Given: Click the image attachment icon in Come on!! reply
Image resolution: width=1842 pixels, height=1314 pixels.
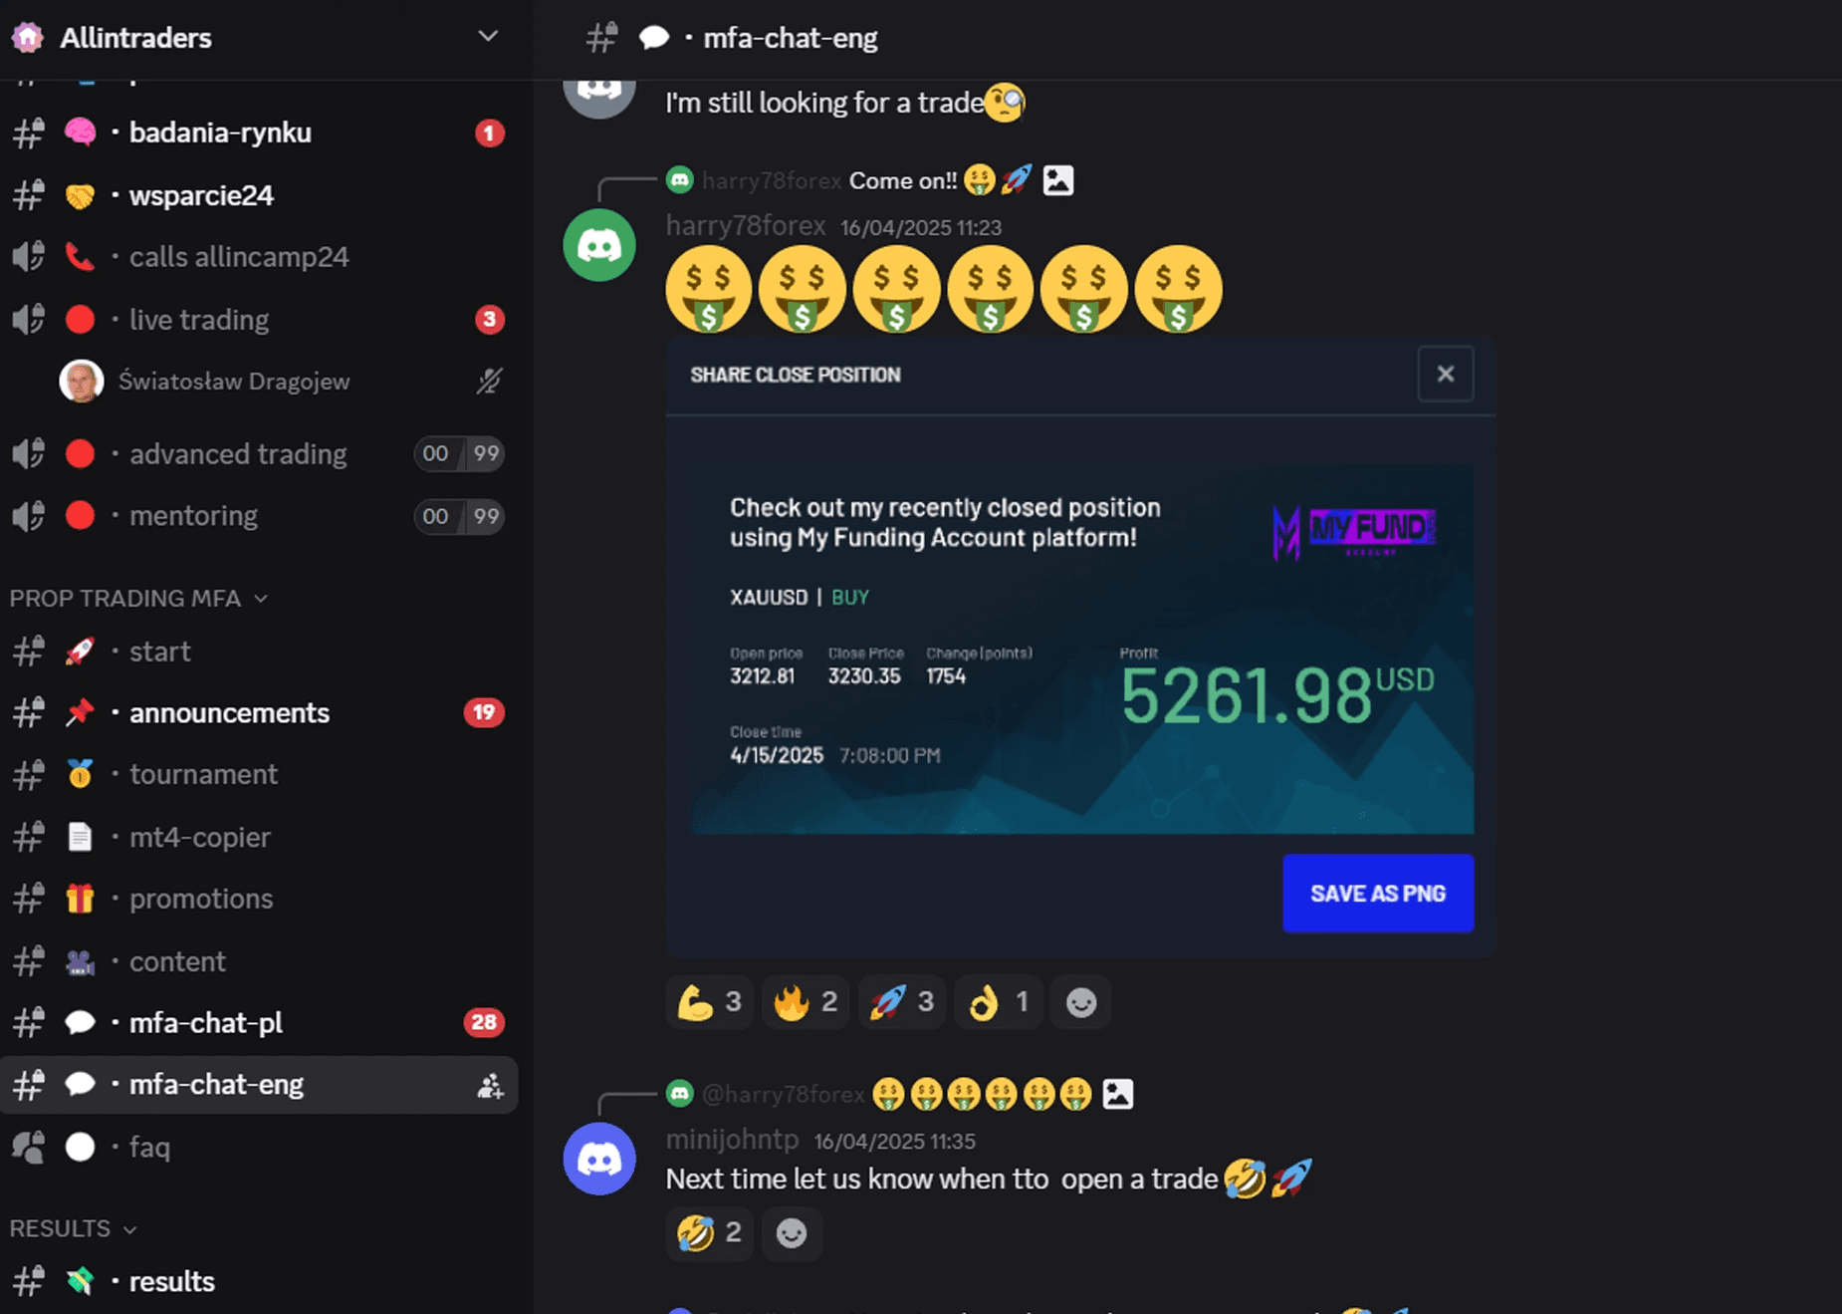Looking at the screenshot, I should tap(1057, 180).
